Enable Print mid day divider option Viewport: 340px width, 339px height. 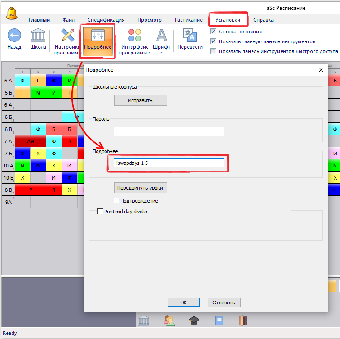(x=101, y=211)
